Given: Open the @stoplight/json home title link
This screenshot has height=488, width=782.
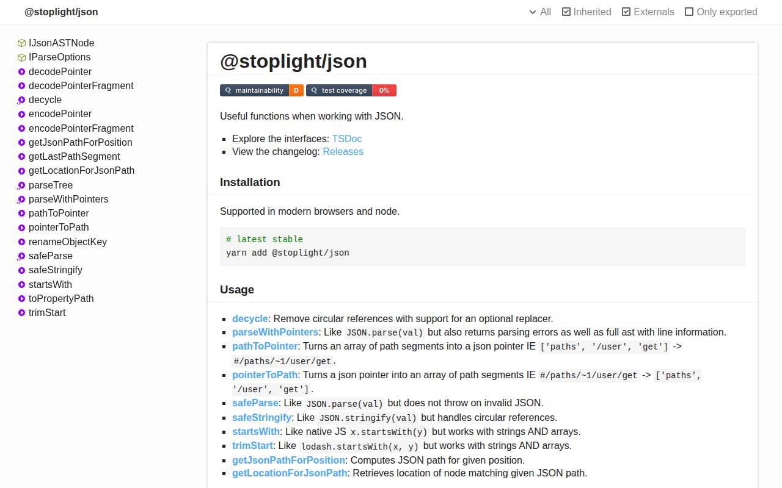Looking at the screenshot, I should click(61, 12).
